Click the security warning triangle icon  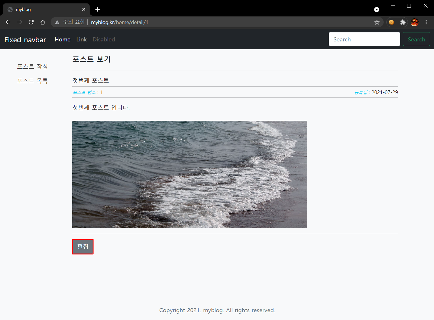(x=57, y=22)
